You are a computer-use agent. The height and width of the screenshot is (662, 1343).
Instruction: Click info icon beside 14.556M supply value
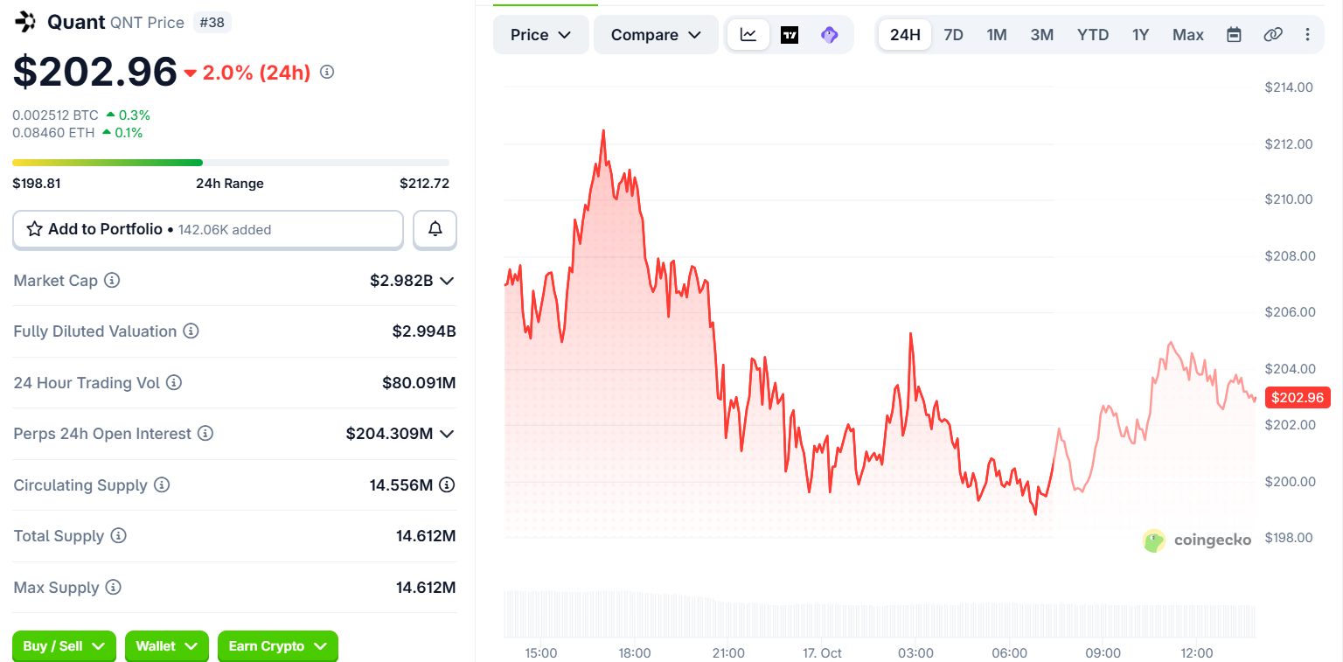coord(447,484)
